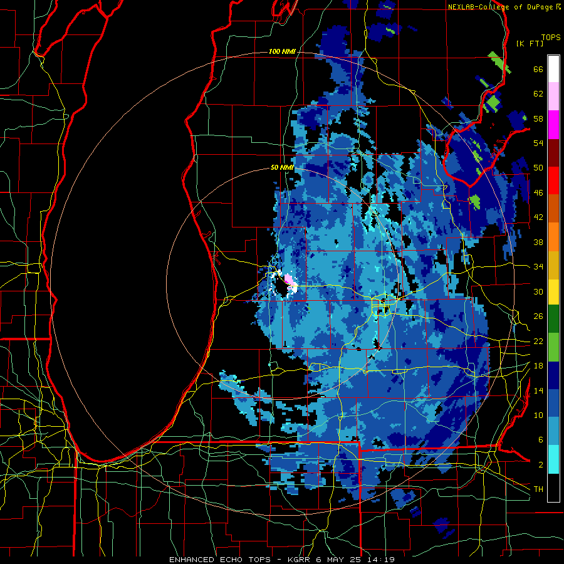Click the navy 14-18 kft legend swatch
This screenshot has width=564, height=564.
click(553, 375)
